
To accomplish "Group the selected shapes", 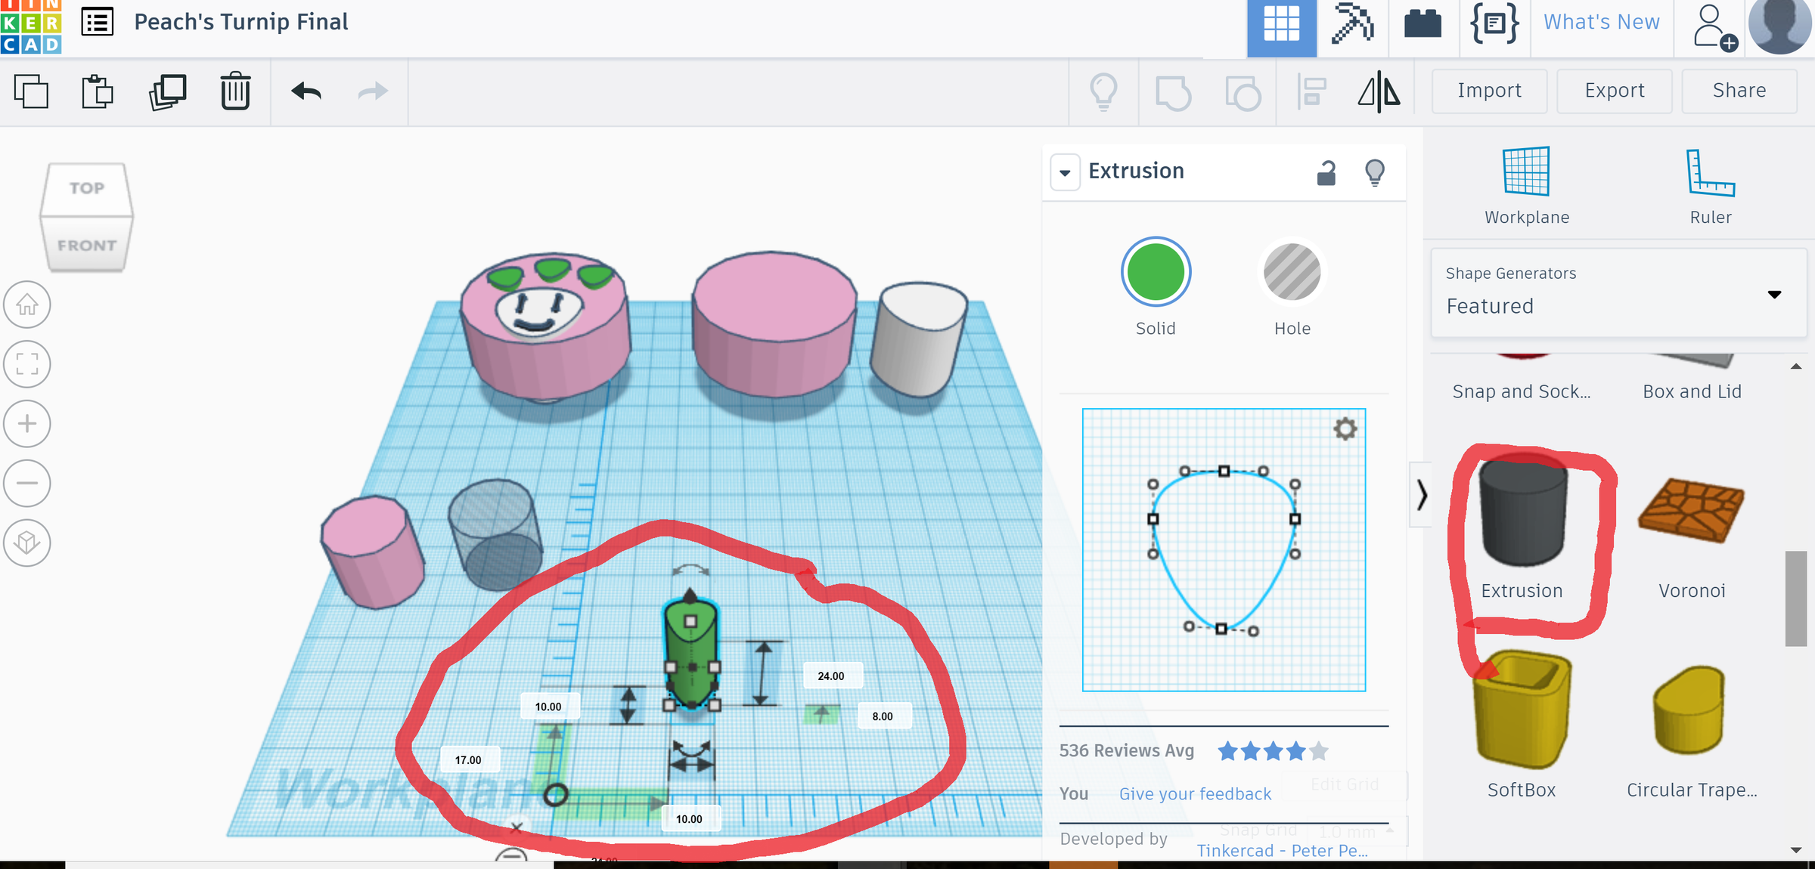I will pyautogui.click(x=1173, y=91).
